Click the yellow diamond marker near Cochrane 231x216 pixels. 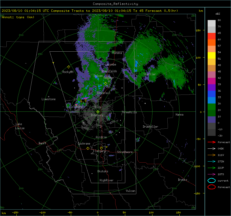88,148
